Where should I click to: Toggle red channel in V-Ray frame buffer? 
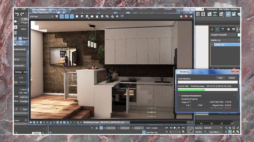tap(62, 17)
